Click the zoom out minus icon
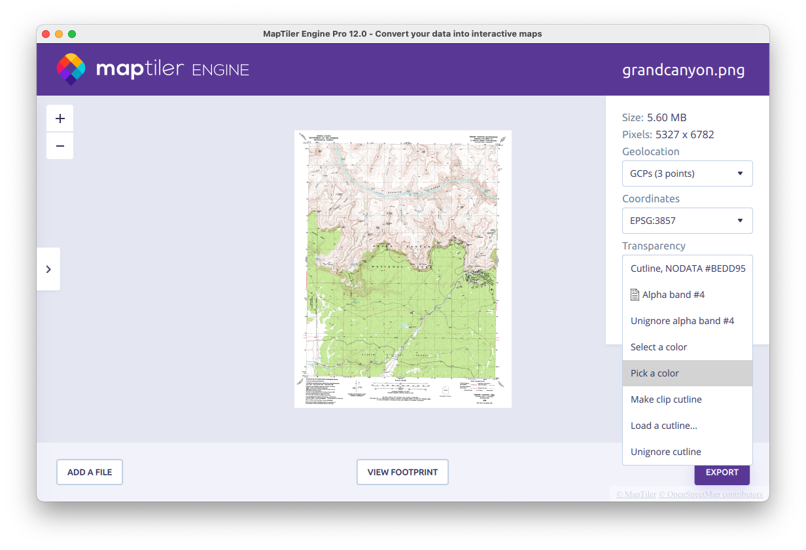The width and height of the screenshot is (806, 550). click(60, 146)
